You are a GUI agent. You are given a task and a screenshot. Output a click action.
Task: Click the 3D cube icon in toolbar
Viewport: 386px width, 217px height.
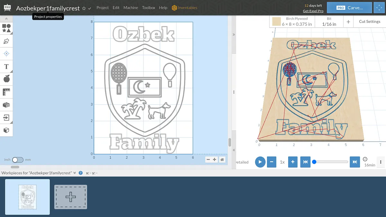click(6, 130)
